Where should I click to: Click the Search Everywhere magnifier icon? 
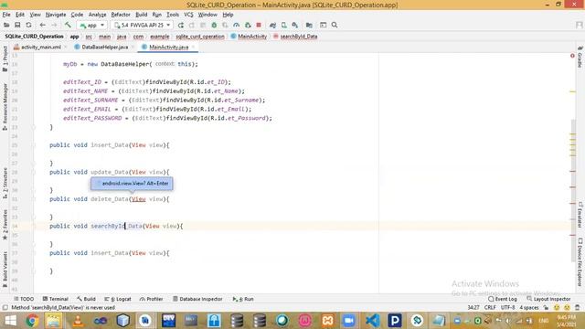335,25
